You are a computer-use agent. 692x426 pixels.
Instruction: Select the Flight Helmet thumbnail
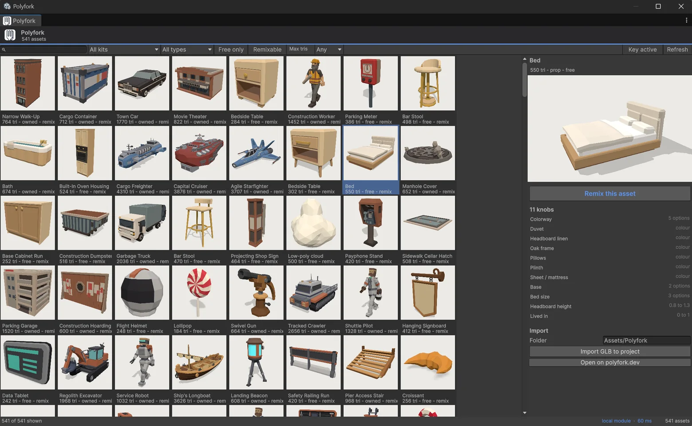[142, 292]
